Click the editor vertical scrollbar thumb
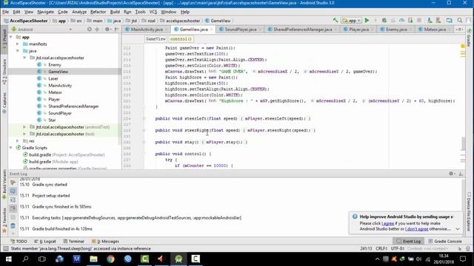This screenshot has width=474, height=266. 463,143
